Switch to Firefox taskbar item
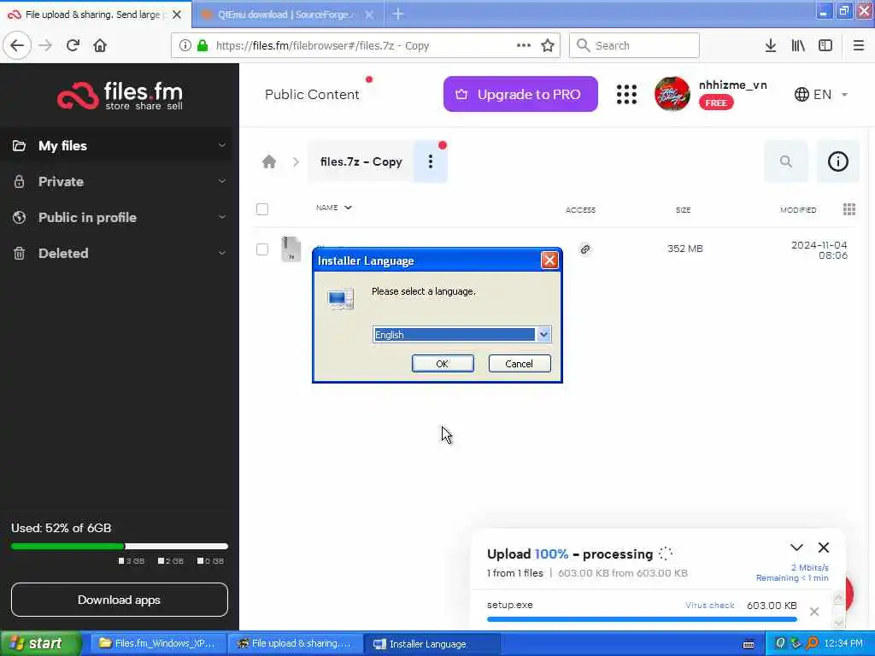Viewport: 875px width, 656px height. [x=295, y=643]
